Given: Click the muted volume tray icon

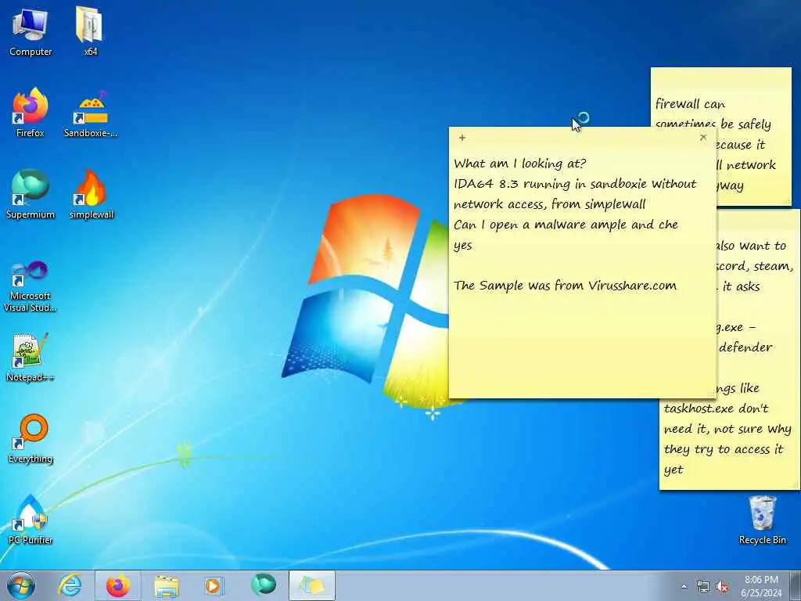Looking at the screenshot, I should click(x=722, y=587).
